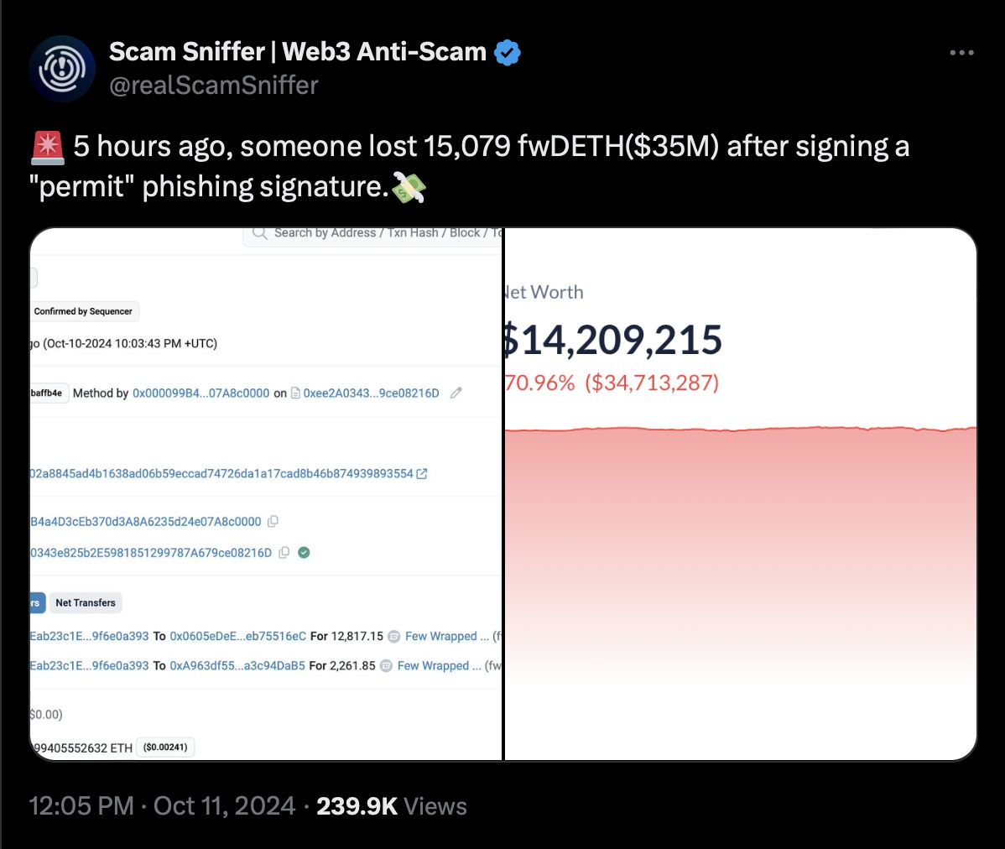Click the pencil edit icon beside 0xee2A0343 address
This screenshot has height=849, width=1005.
point(456,393)
